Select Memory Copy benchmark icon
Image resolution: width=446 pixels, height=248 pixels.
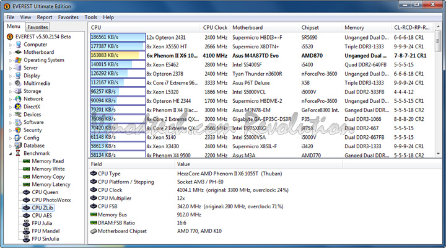26,177
